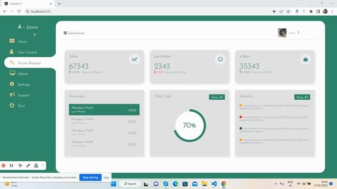Screen dimensions: 337x189
Task: Click the orders value 35343
Action: coord(250,66)
